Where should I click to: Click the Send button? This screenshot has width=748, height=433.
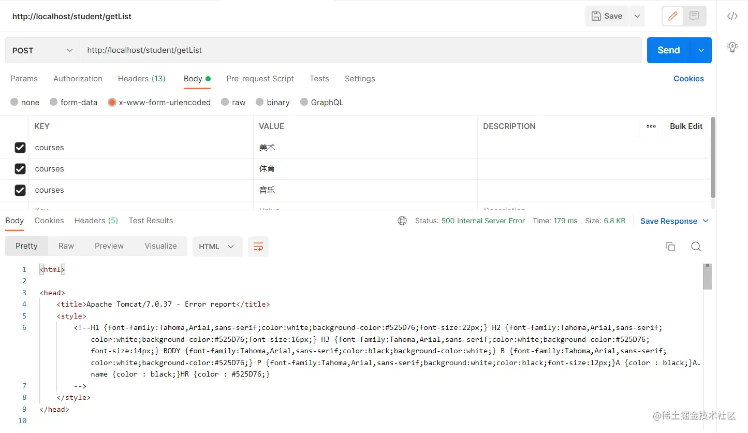(668, 50)
